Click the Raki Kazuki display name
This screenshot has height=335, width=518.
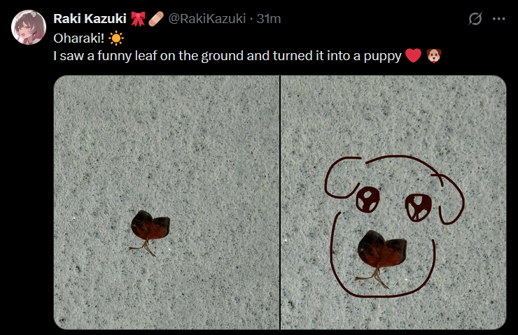pos(90,19)
